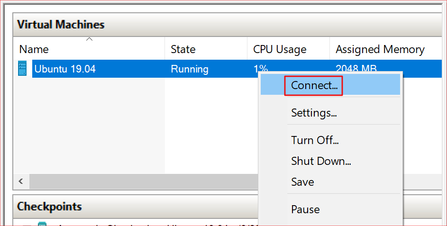Click the Virtual Machines panel header
This screenshot has height=226, width=447.
[x=61, y=25]
